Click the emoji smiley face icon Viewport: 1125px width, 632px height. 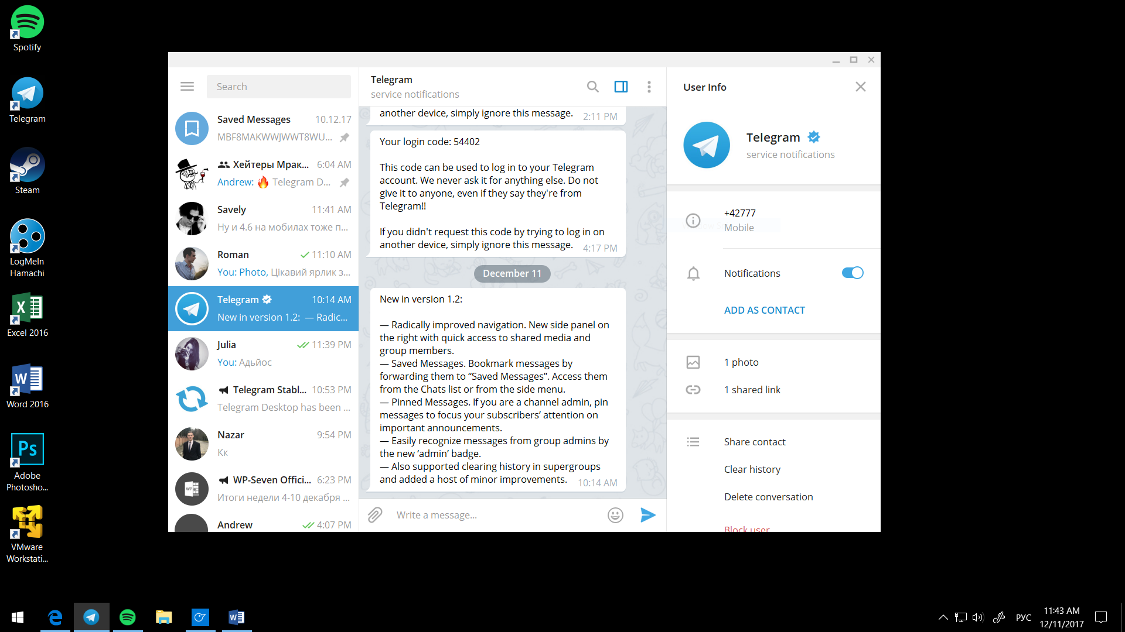tap(616, 515)
